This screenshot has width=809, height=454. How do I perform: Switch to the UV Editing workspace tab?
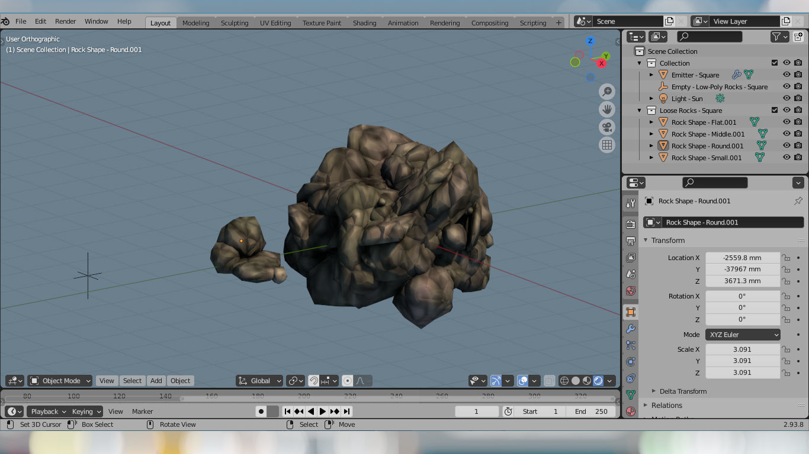point(275,23)
